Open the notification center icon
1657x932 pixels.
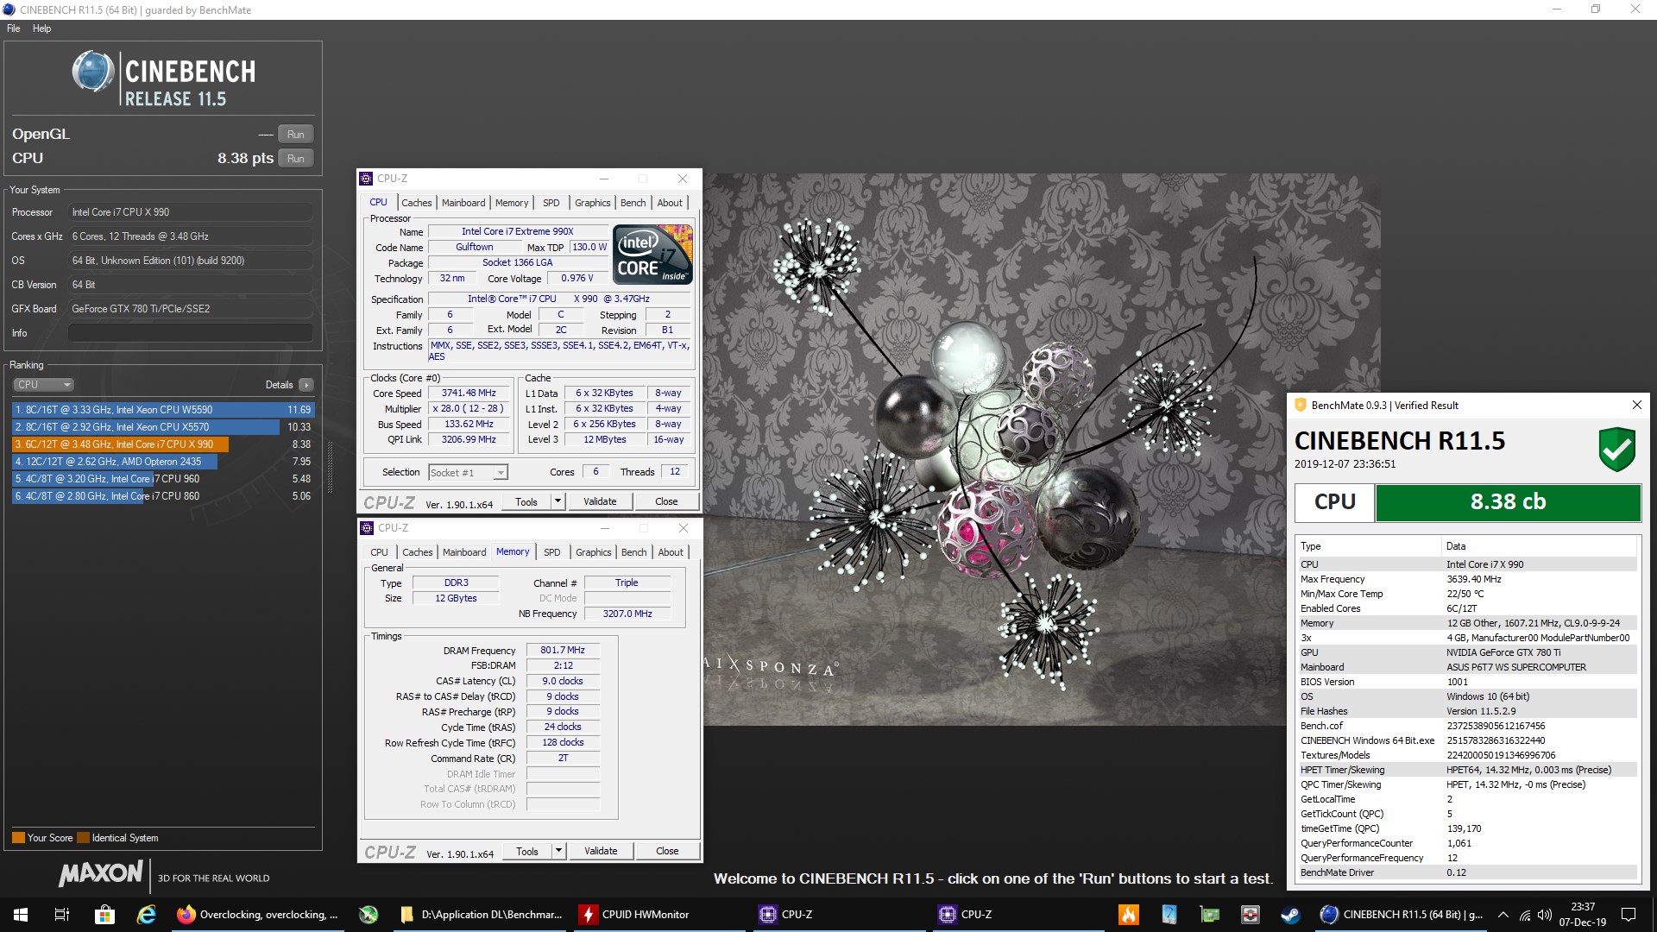pyautogui.click(x=1629, y=915)
